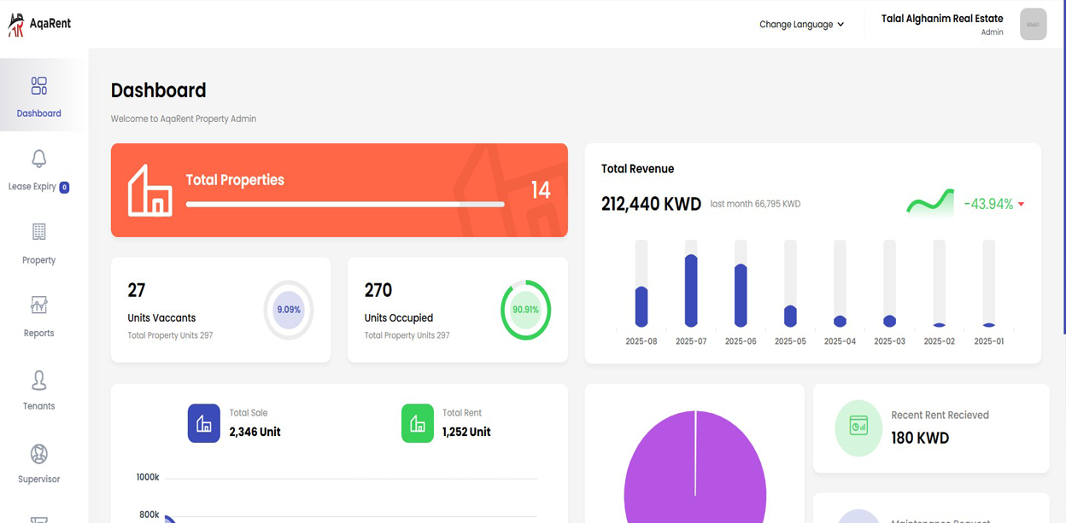Open the Total Properties orange card
This screenshot has height=523, width=1066.
(339, 190)
